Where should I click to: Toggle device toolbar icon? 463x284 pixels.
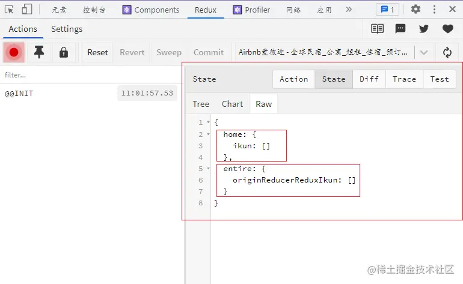[27, 10]
